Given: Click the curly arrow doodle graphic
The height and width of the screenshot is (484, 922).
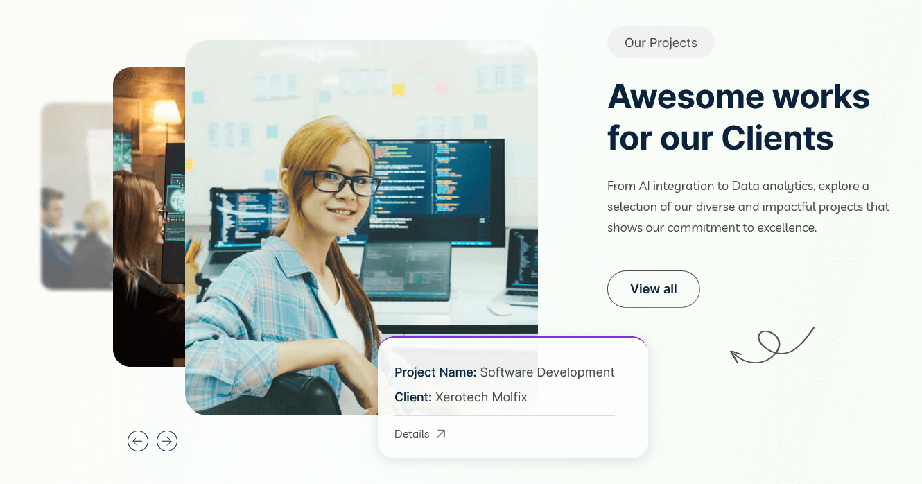Looking at the screenshot, I should click(x=772, y=343).
